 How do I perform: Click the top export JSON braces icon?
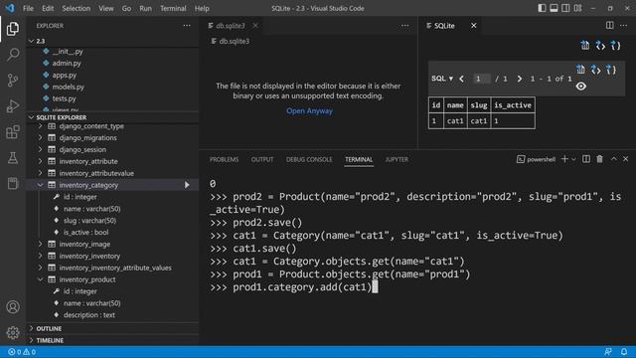tap(616, 45)
